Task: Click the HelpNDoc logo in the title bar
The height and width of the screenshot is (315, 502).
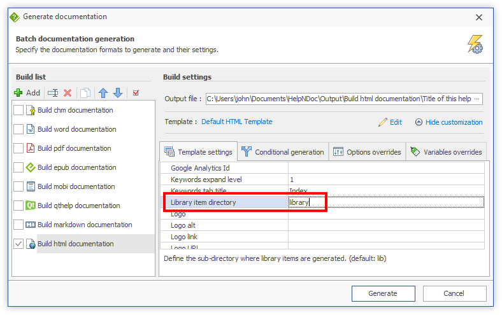Action: pyautogui.click(x=15, y=17)
